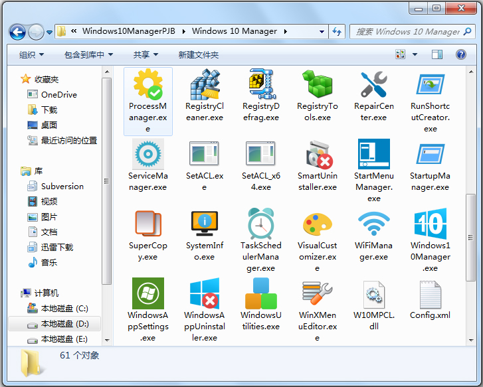This screenshot has height=387, width=483.
Task: Open the view options dropdown arrow
Action: pos(415,54)
